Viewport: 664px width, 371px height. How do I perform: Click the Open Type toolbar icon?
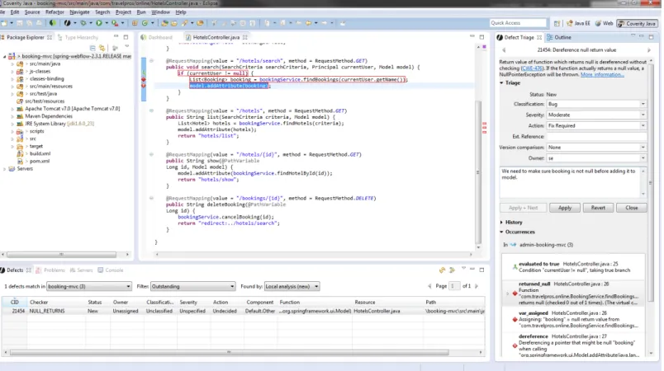coord(164,23)
